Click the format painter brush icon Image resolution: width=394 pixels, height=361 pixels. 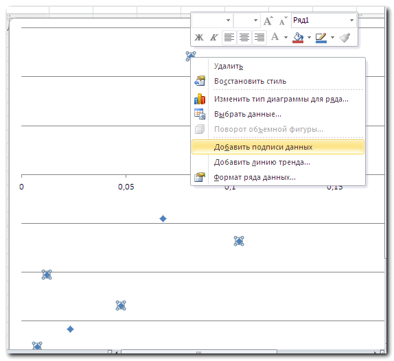(345, 38)
